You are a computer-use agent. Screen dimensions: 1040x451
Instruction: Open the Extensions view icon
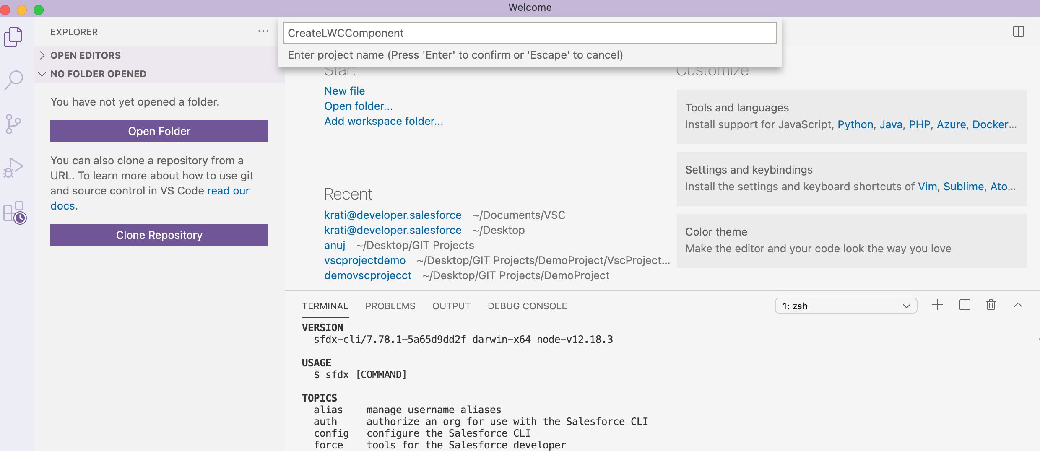point(14,213)
